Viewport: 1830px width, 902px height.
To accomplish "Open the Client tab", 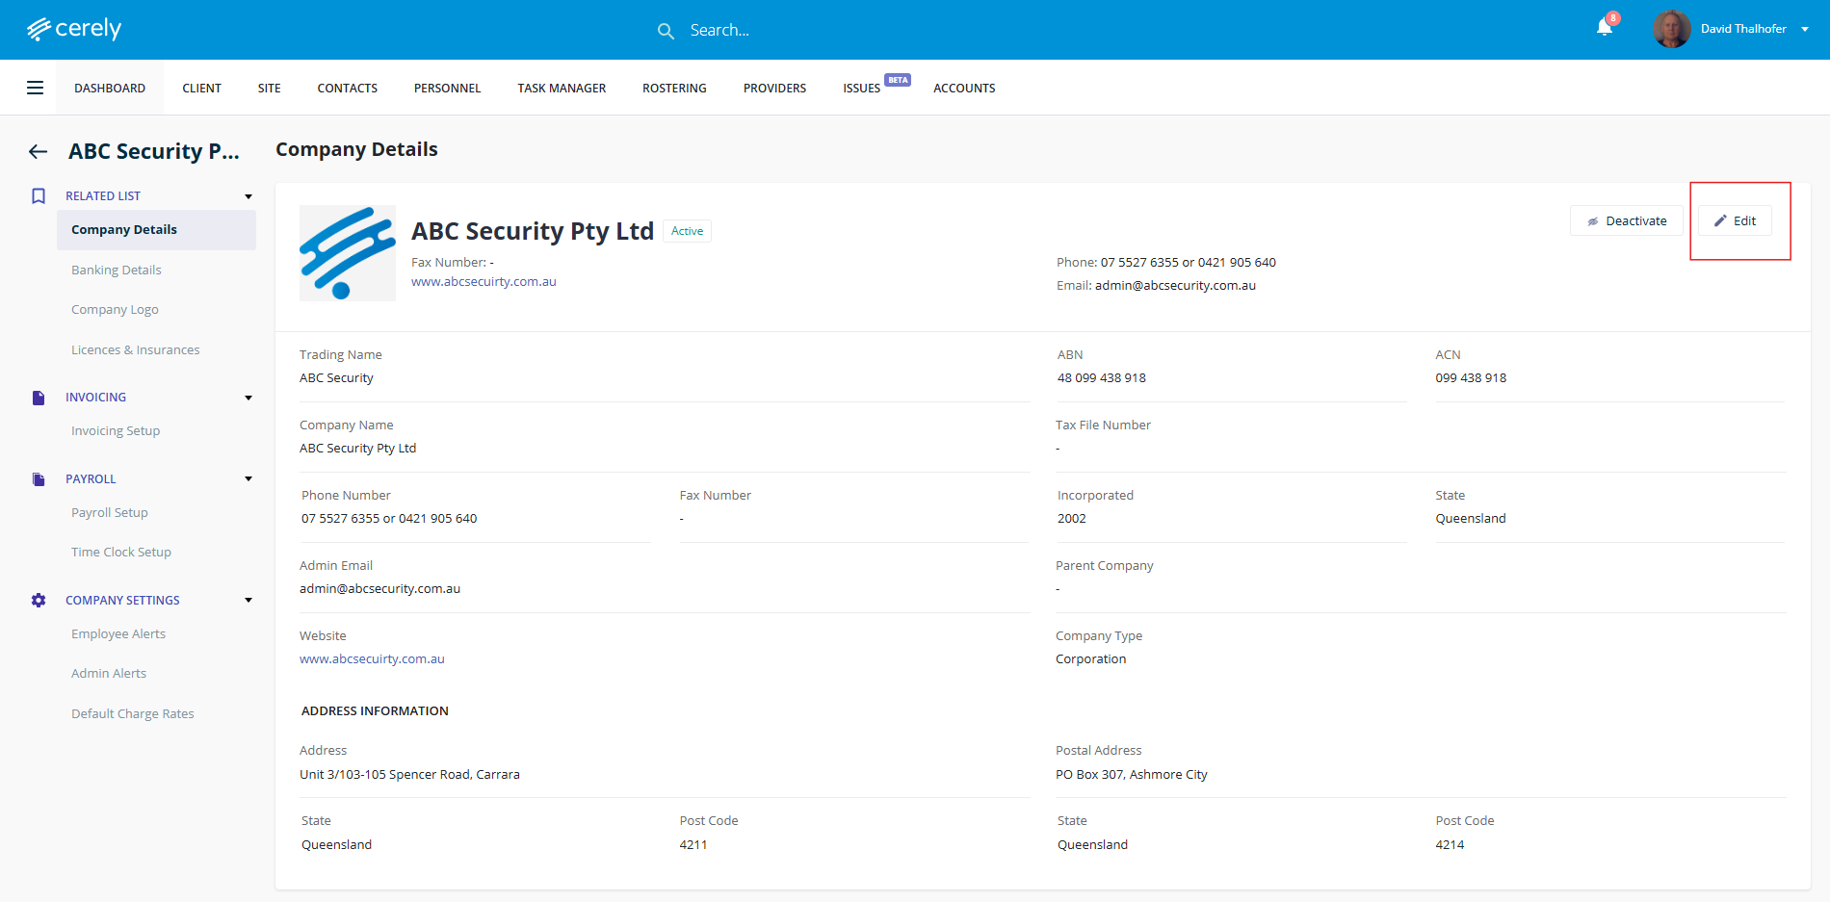I will (x=202, y=88).
